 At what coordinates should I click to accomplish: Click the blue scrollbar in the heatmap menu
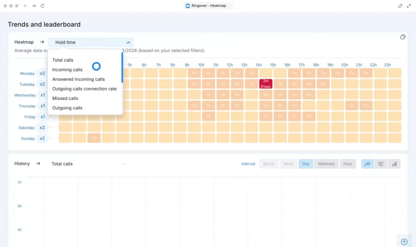pyautogui.click(x=122, y=67)
